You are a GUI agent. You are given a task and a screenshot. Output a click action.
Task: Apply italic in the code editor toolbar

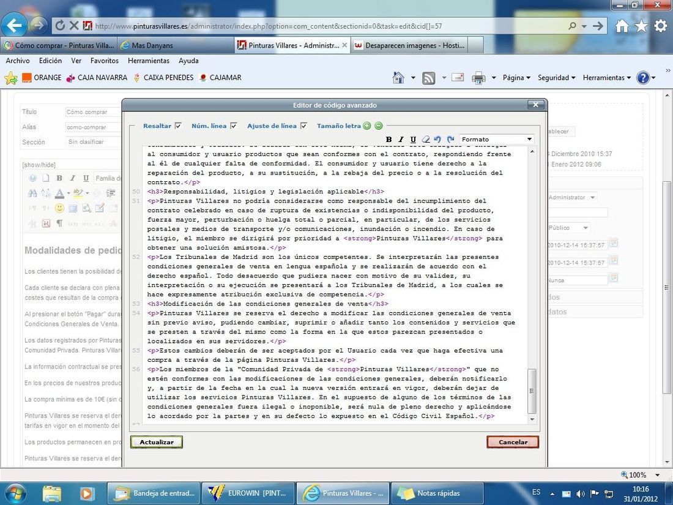click(401, 139)
